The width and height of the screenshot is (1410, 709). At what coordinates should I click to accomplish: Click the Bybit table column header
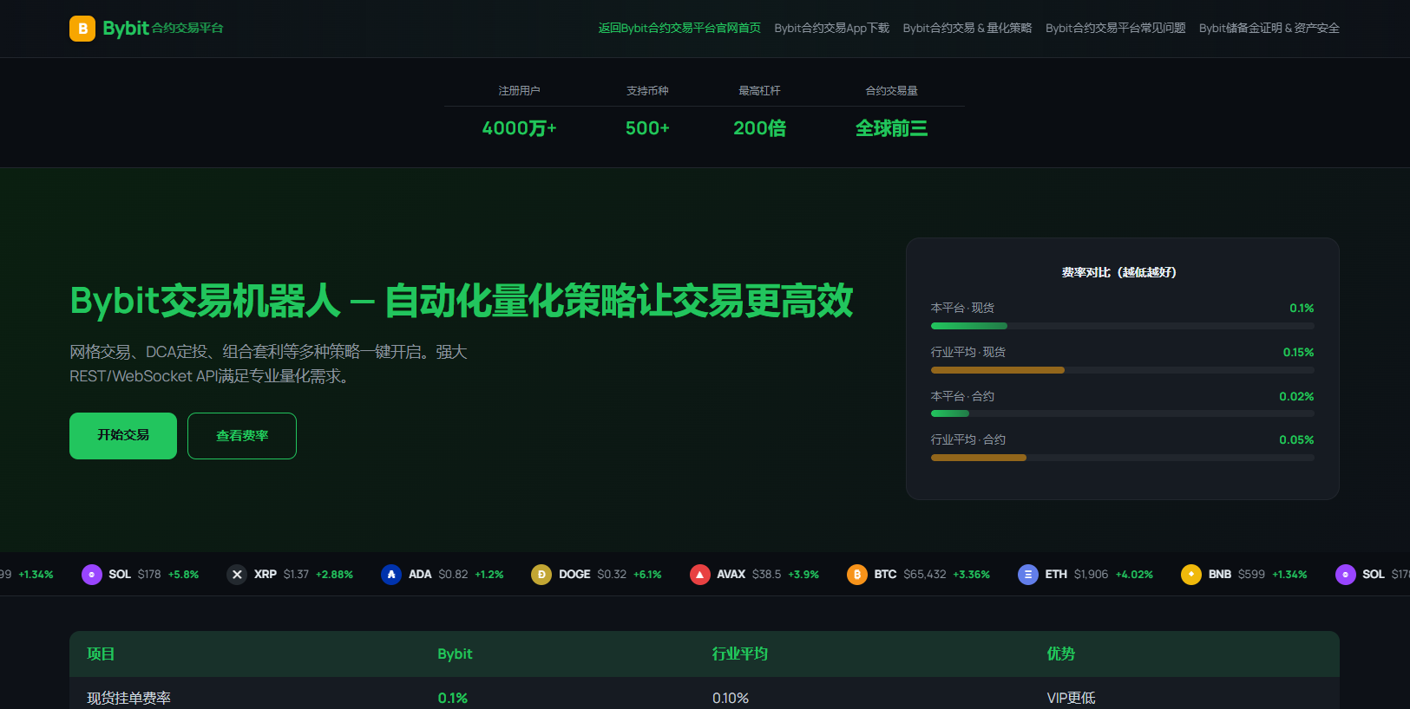click(x=455, y=654)
